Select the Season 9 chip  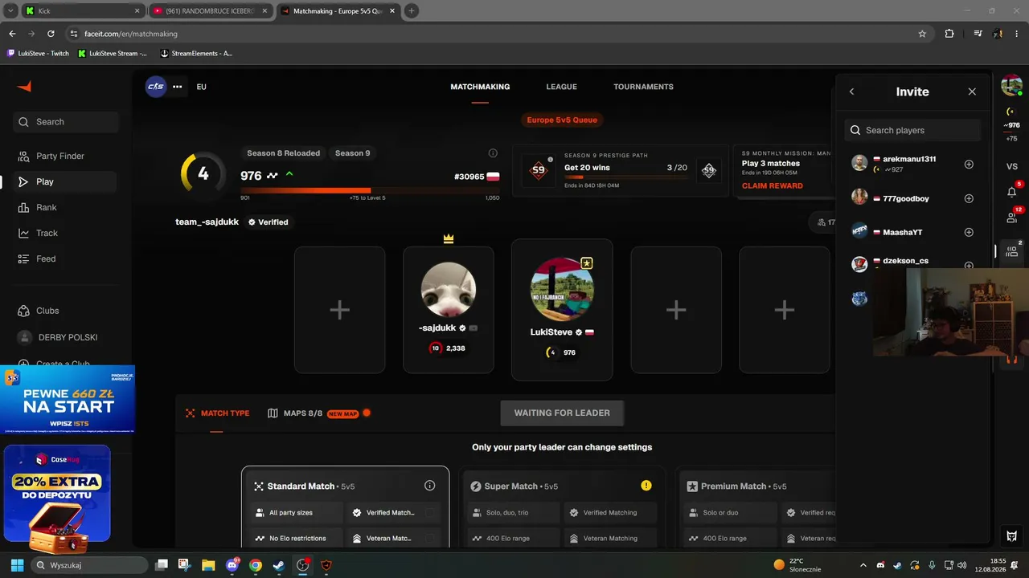tap(353, 153)
